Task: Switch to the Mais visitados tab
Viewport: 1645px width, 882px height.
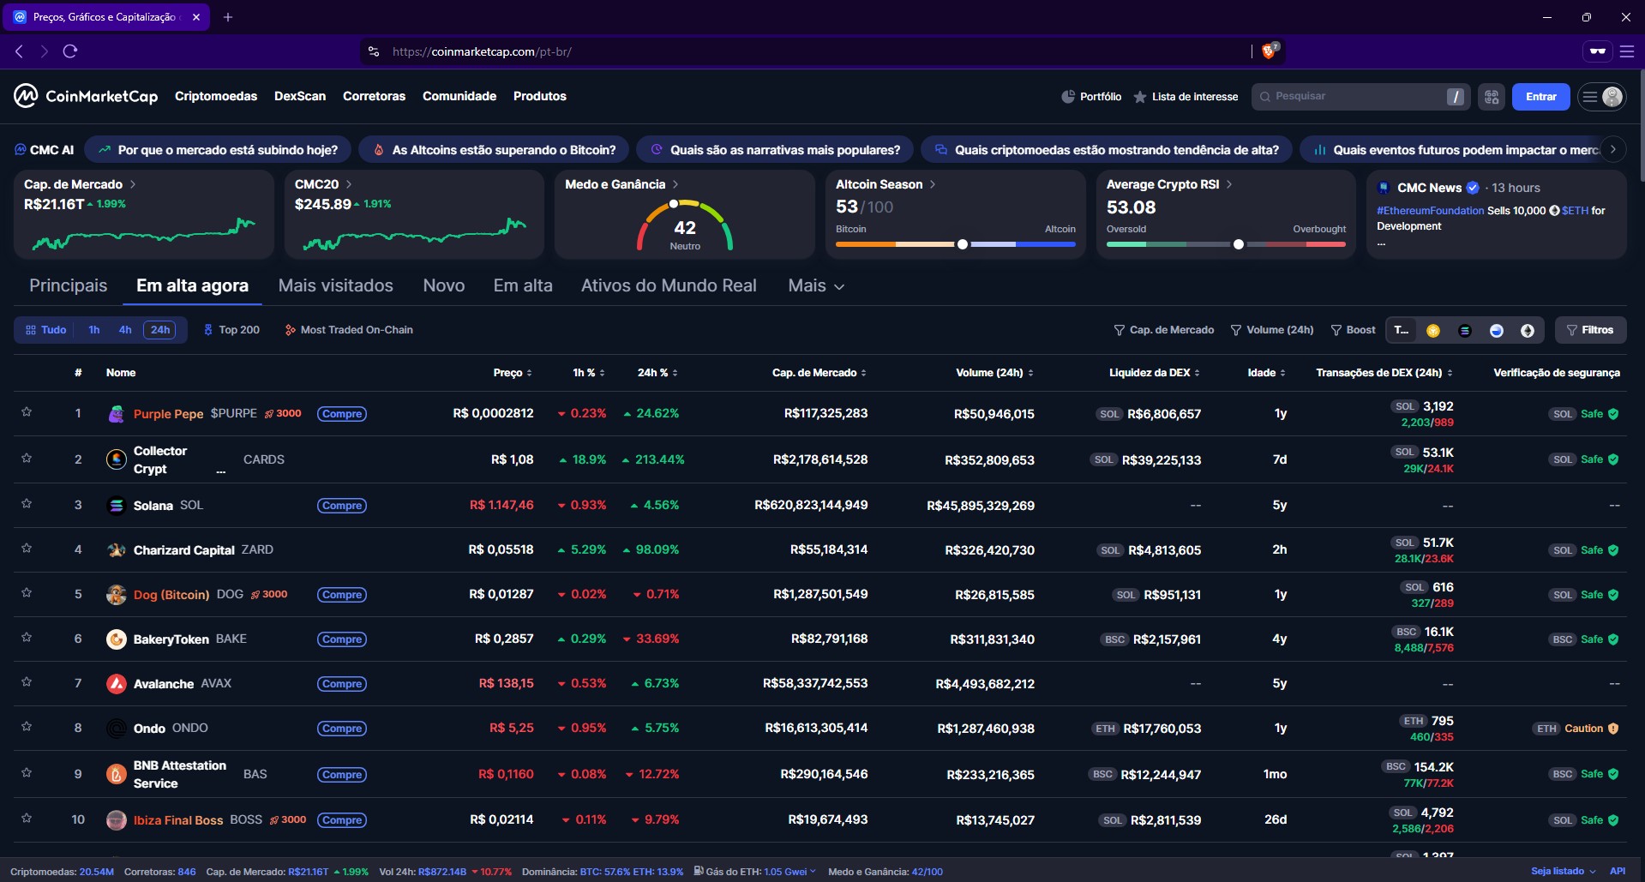Action: pos(335,286)
